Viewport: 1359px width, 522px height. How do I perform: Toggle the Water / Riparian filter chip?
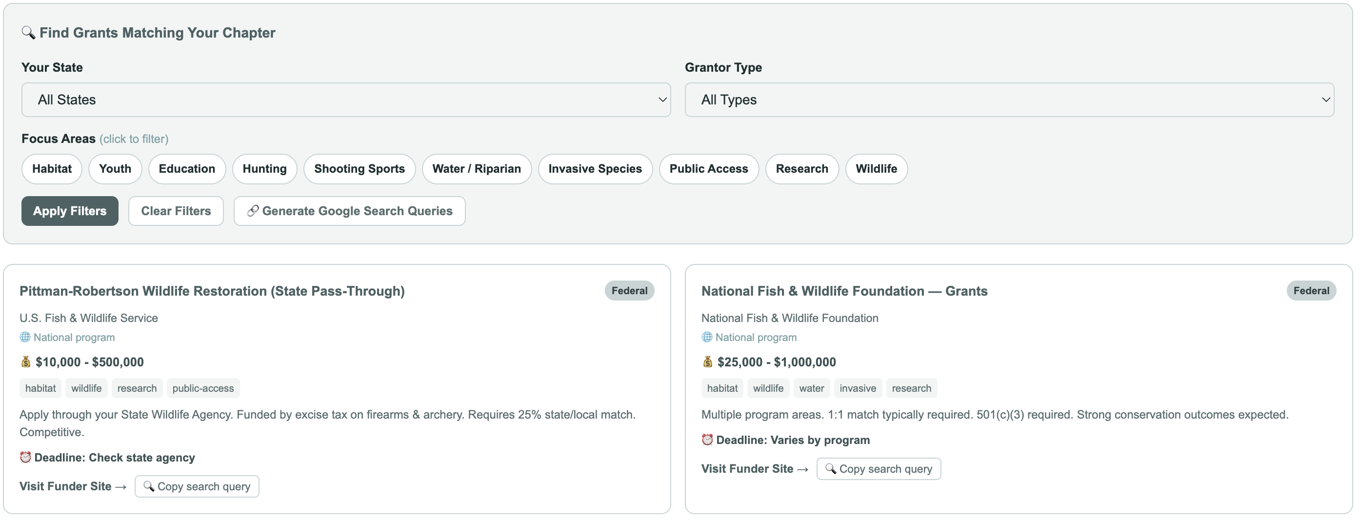(477, 169)
